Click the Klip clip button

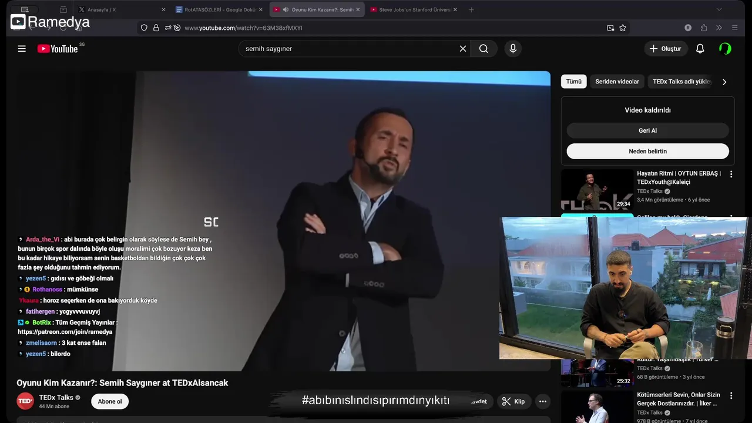[x=513, y=401]
